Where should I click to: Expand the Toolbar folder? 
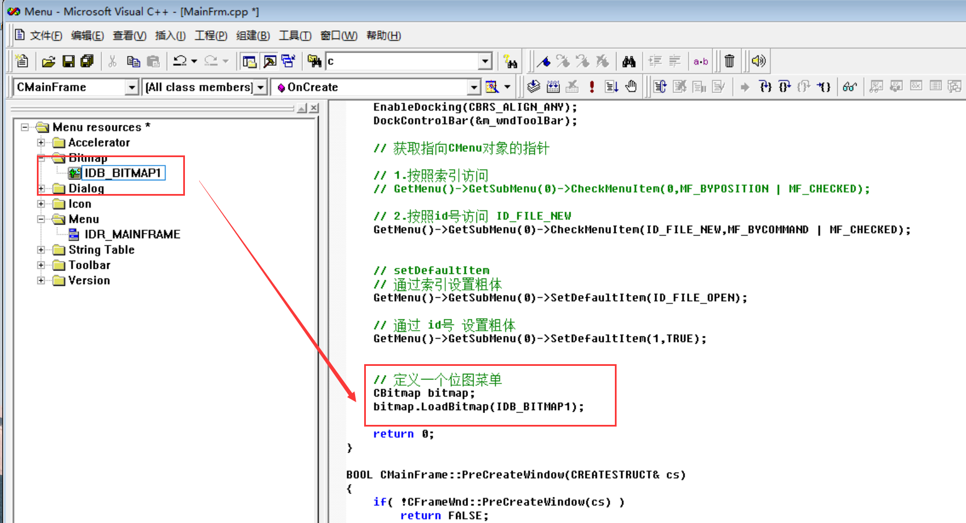click(41, 265)
